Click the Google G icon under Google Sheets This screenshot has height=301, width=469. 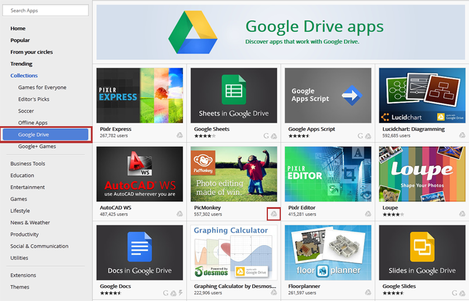click(266, 136)
